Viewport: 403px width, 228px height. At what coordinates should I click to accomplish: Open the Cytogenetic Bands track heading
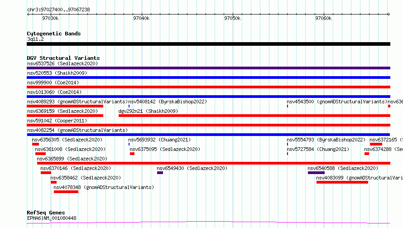[54, 34]
